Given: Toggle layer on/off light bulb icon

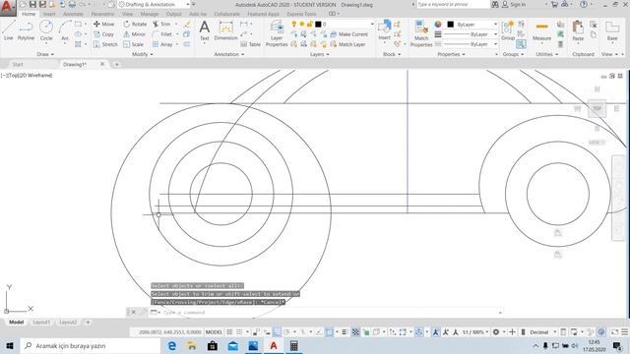Looking at the screenshot, I should click(x=294, y=24).
